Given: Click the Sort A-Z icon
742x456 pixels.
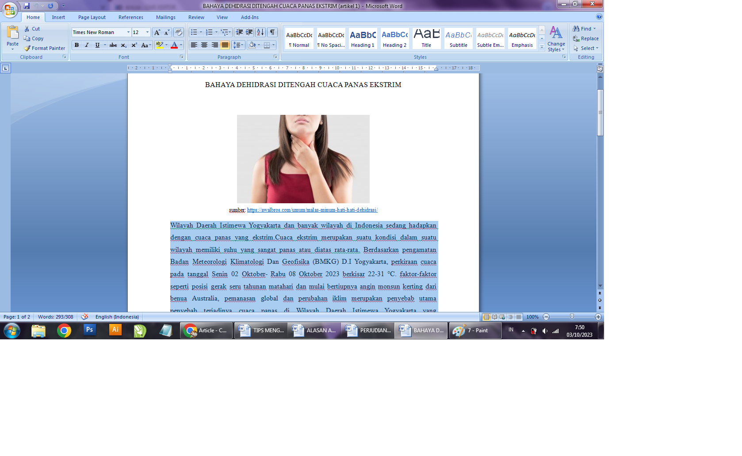Looking at the screenshot, I should click(x=260, y=32).
